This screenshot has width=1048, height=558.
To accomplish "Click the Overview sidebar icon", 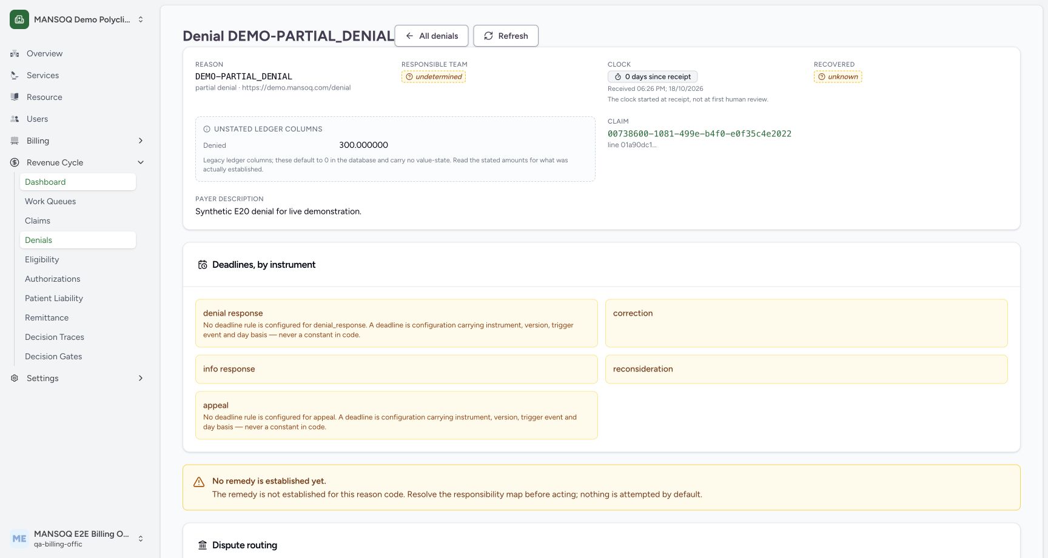I will pos(15,53).
